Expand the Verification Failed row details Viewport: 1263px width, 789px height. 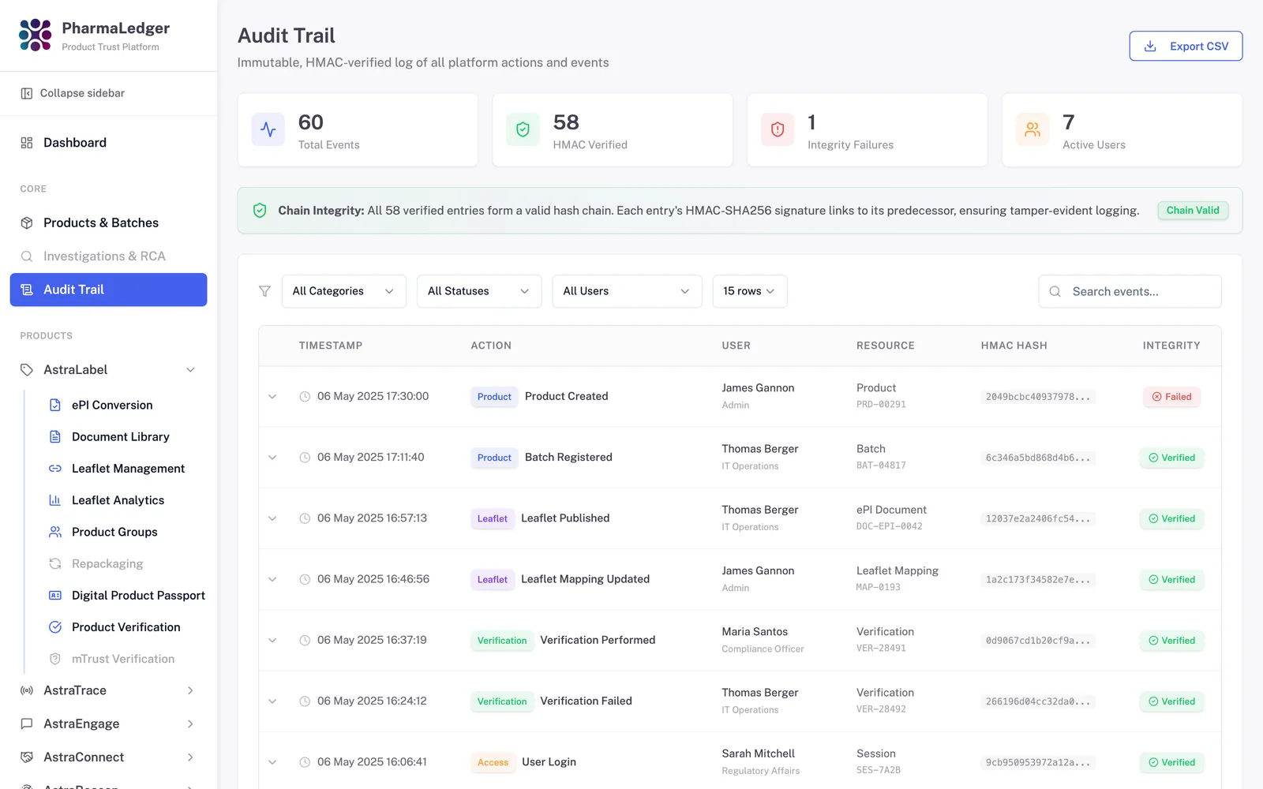272,701
